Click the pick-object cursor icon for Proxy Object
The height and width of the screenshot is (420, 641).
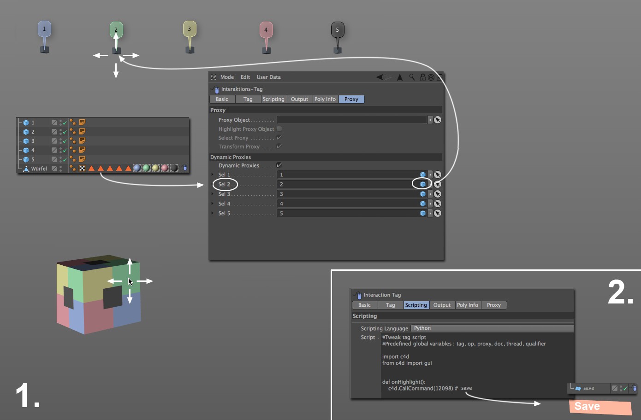coord(438,120)
